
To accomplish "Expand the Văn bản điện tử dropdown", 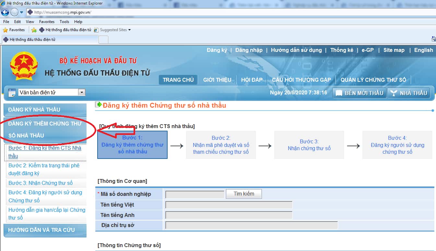I will (x=82, y=92).
